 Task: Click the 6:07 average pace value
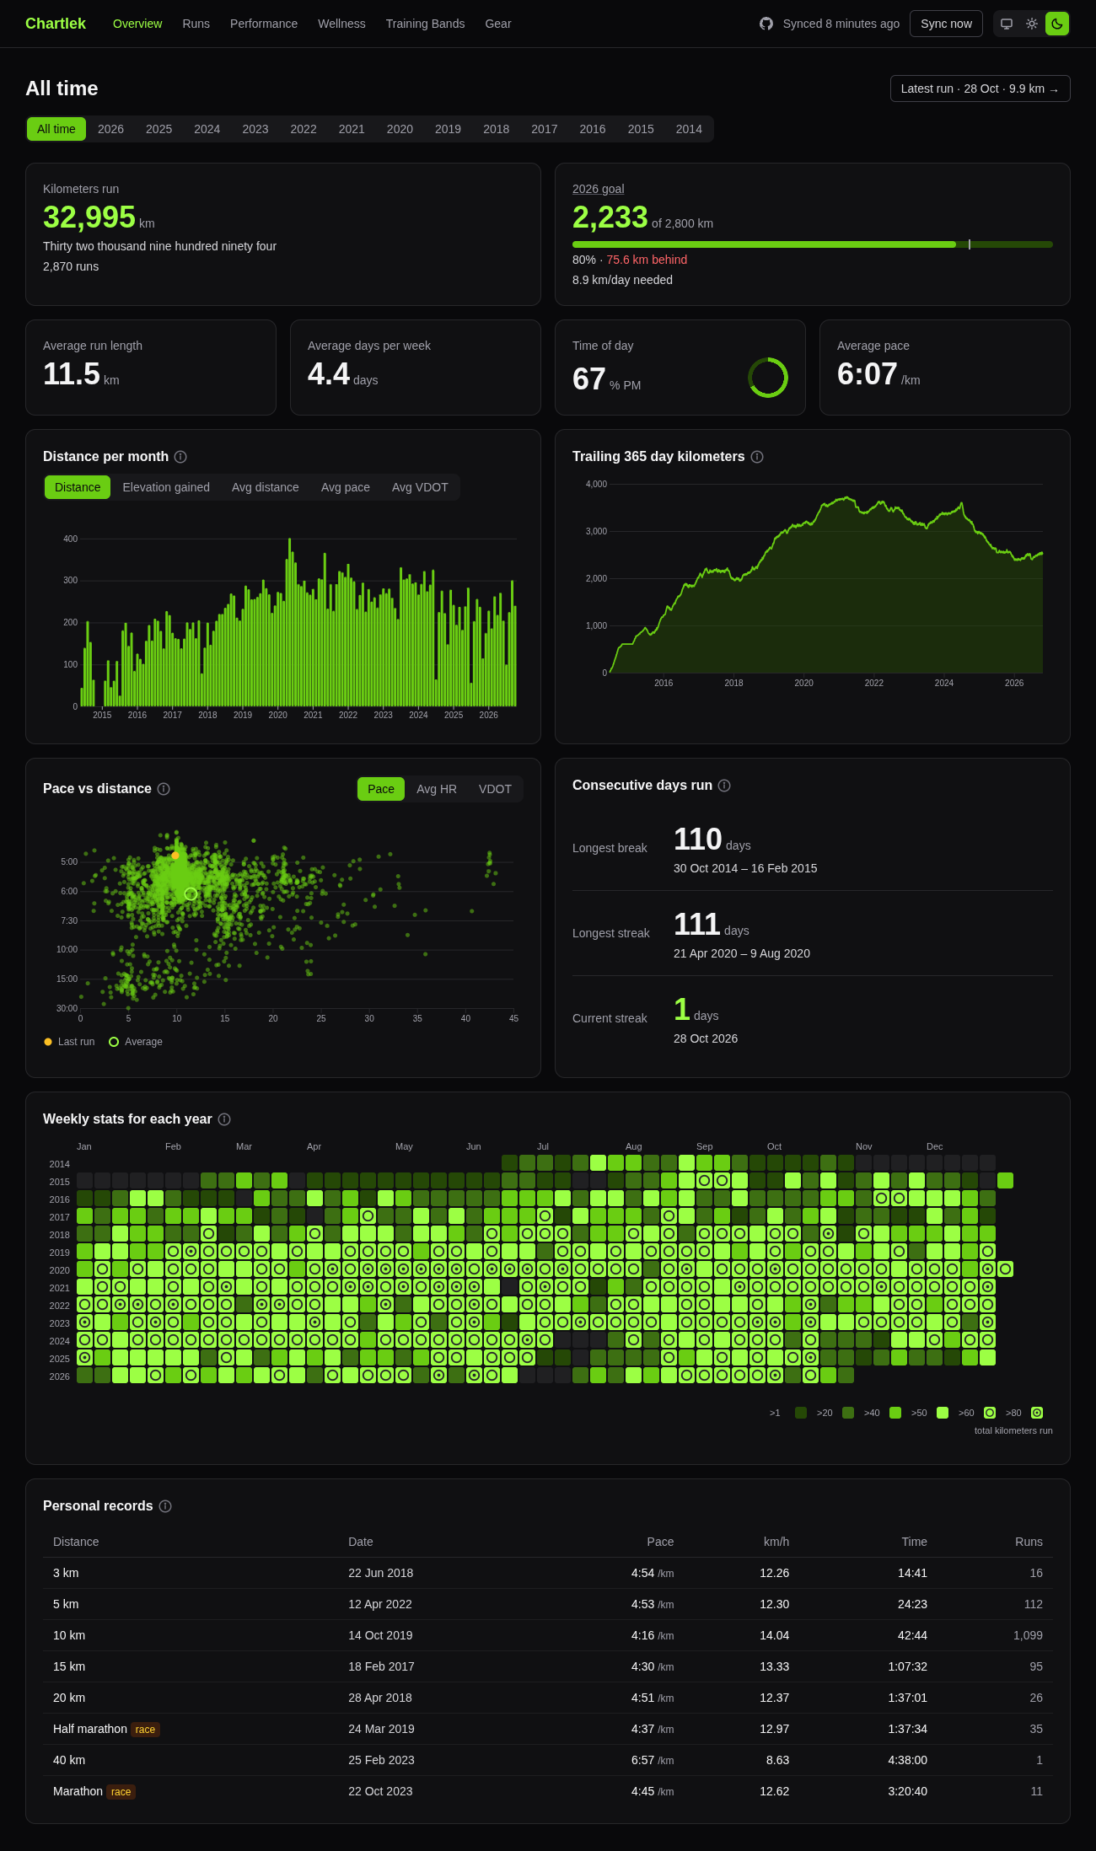click(867, 373)
